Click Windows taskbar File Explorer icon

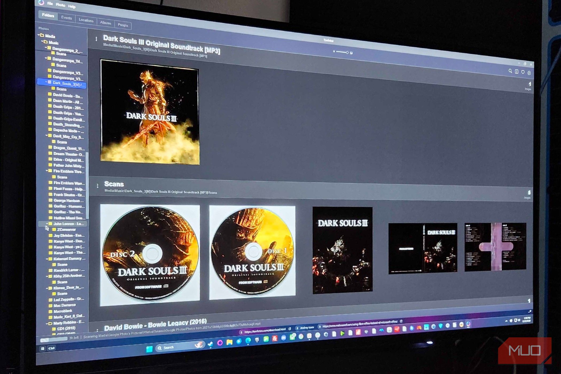click(x=229, y=342)
